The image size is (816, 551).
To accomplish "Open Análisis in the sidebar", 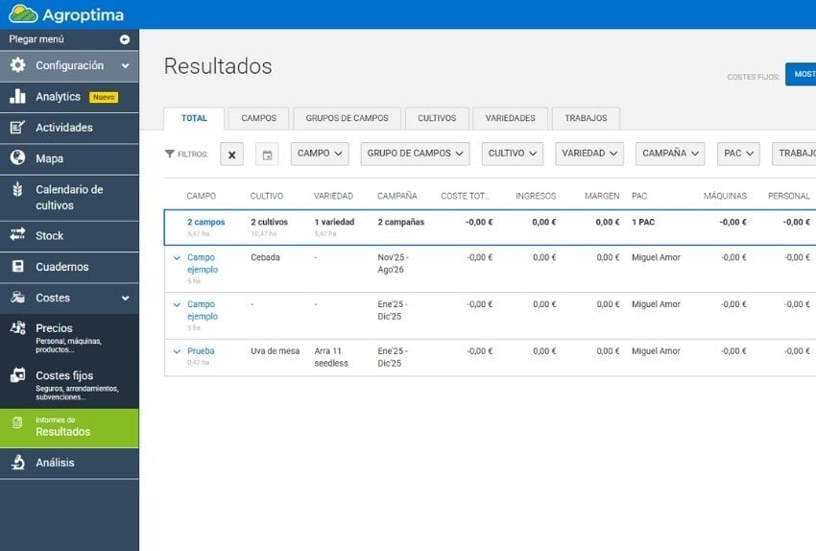I will [69, 463].
